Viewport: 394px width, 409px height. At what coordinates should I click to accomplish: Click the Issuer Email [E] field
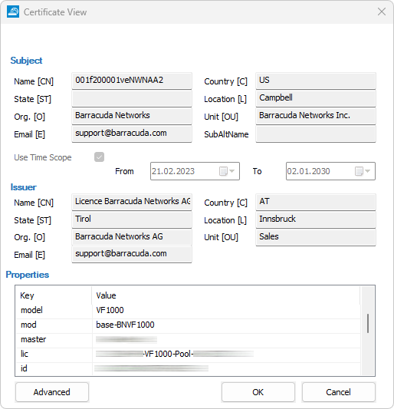(x=132, y=254)
